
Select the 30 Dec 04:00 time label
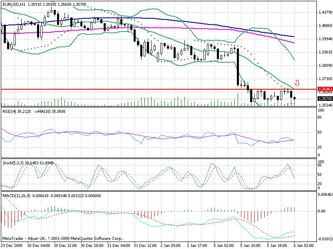(39, 245)
